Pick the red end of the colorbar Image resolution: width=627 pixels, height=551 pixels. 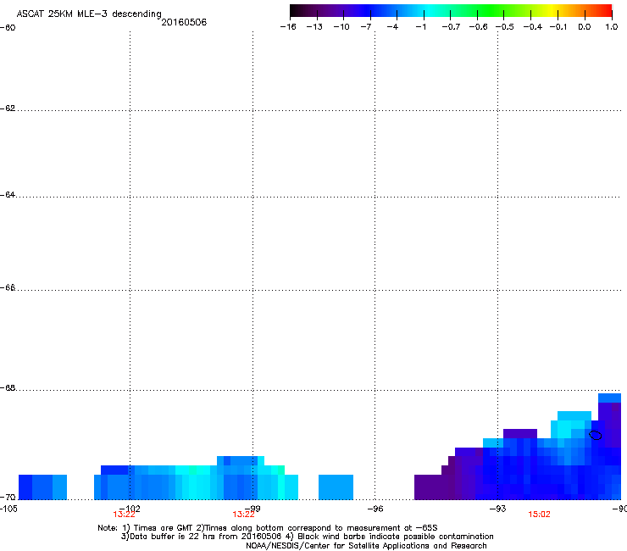pyautogui.click(x=604, y=11)
